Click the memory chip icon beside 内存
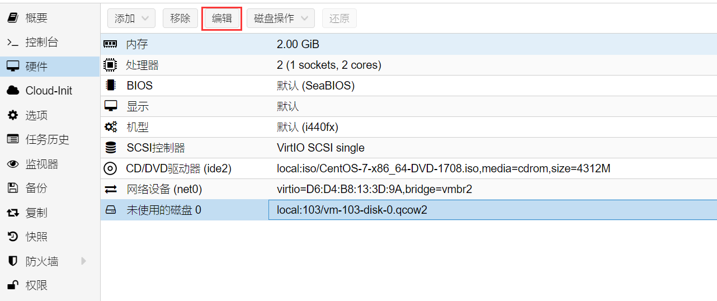The height and width of the screenshot is (301, 717). (x=111, y=44)
